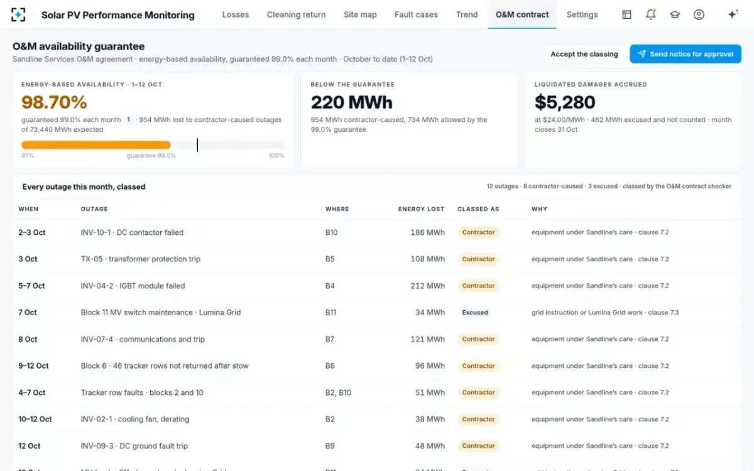754x471 pixels.
Task: Open the learning graduation cap icon
Action: coord(675,14)
